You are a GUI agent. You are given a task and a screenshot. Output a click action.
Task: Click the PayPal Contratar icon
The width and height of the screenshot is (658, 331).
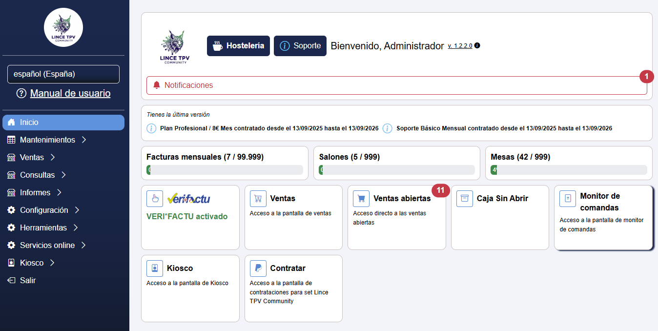tap(258, 269)
